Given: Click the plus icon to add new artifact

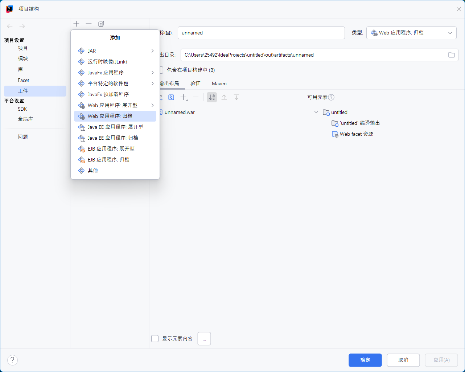Looking at the screenshot, I should [x=76, y=24].
